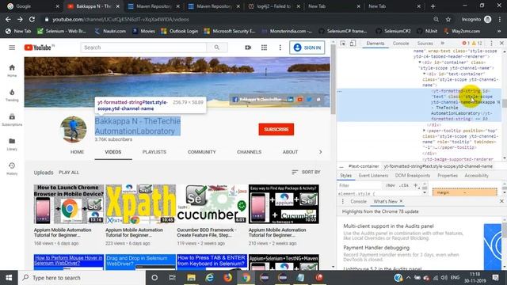507x285 pixels.
Task: Open the ABOUT channel tab
Action: point(290,152)
